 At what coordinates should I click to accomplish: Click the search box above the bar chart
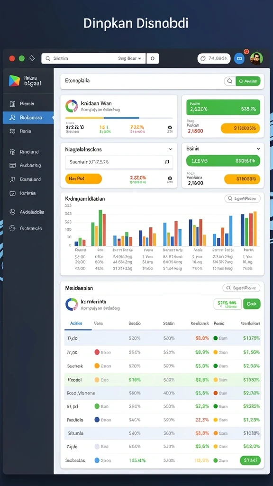pos(242,198)
